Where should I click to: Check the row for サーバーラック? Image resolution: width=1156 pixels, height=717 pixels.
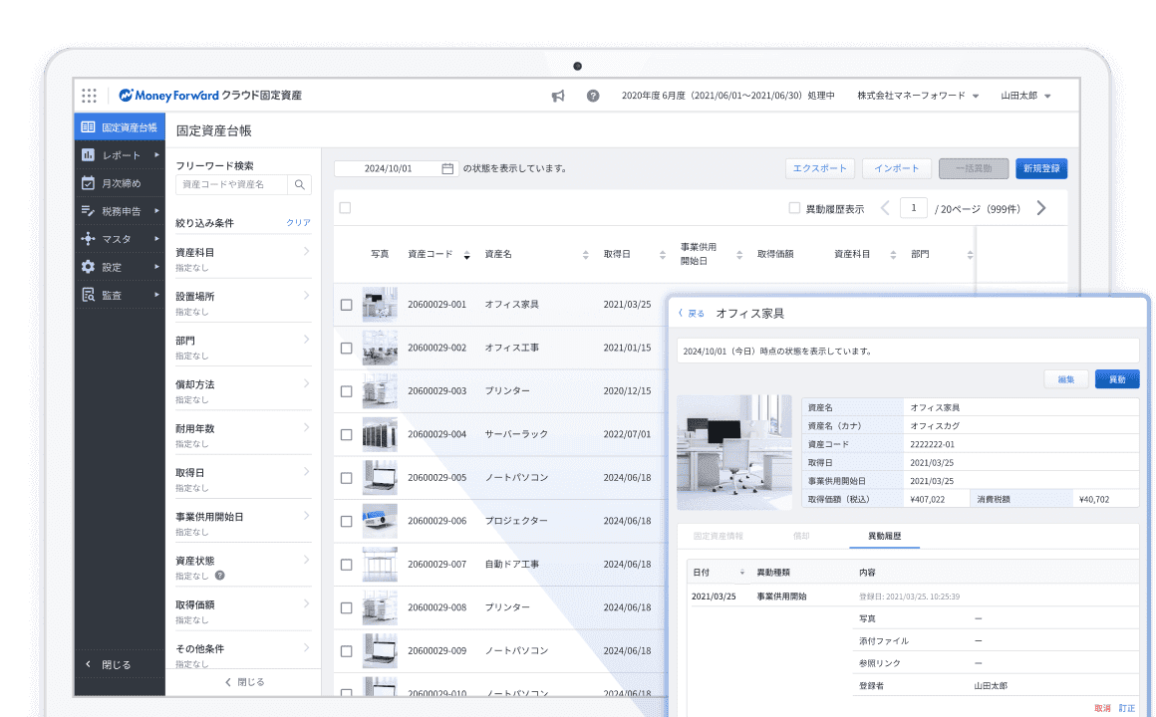click(x=346, y=435)
